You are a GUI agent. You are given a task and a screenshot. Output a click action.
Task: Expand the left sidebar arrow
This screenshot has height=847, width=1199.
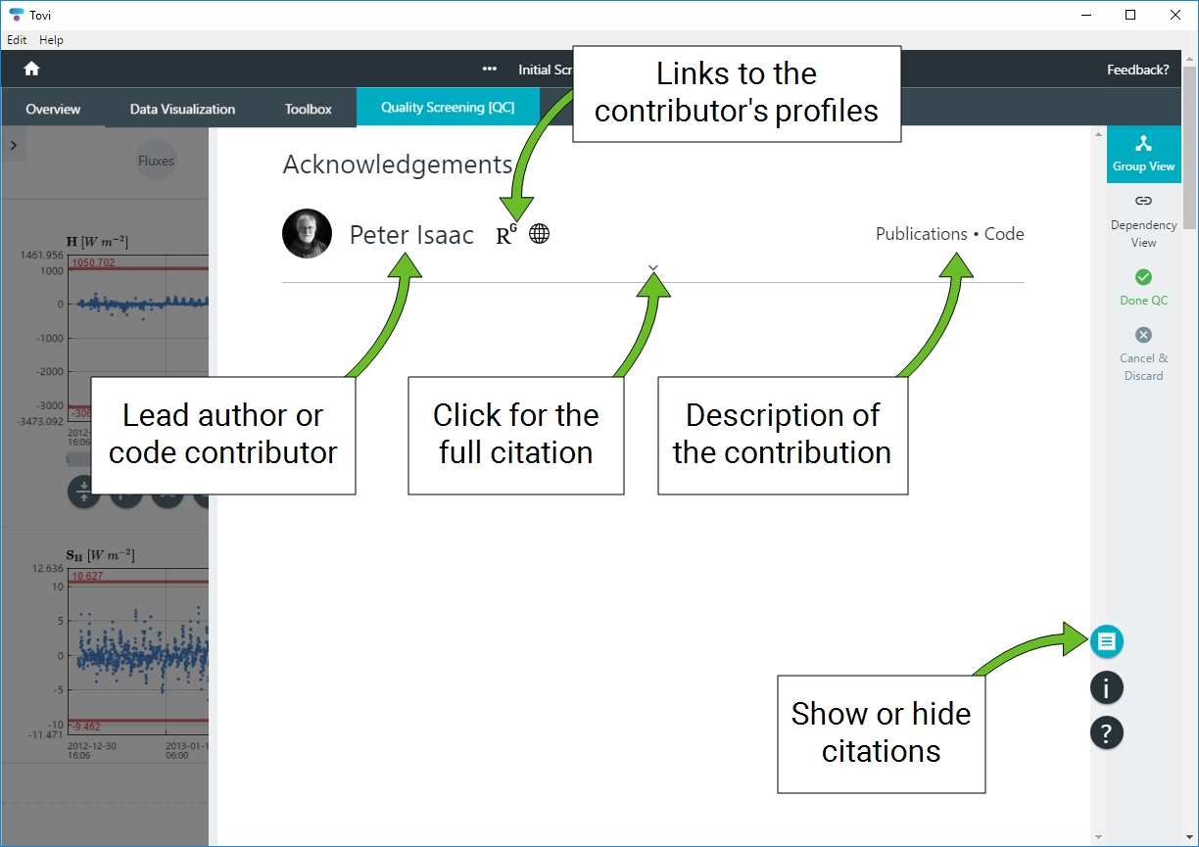(x=14, y=145)
